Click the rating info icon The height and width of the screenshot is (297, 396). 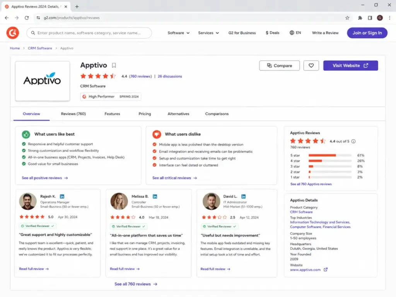click(353, 142)
